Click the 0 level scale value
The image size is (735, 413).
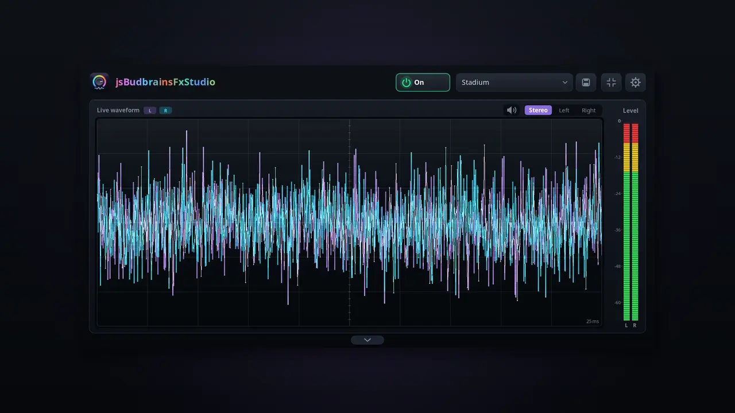[619, 121]
